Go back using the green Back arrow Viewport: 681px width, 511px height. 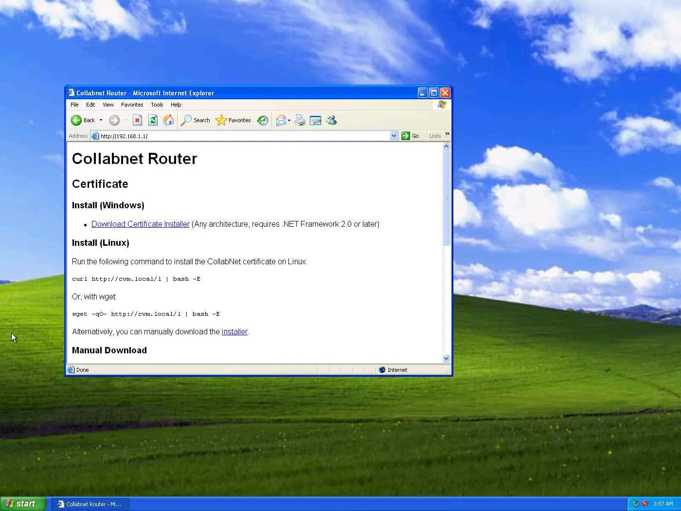[83, 120]
